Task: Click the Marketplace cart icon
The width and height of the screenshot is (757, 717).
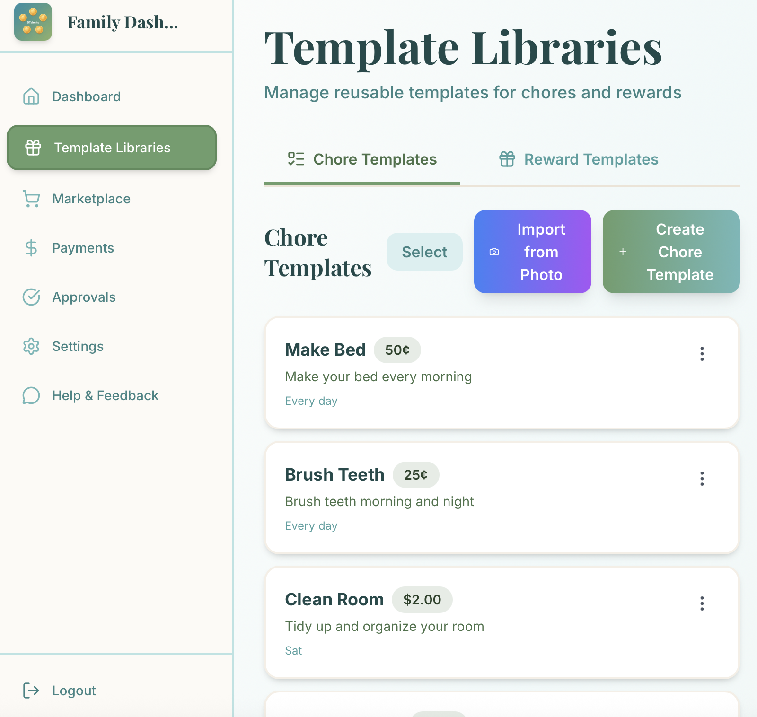Action: 31,199
